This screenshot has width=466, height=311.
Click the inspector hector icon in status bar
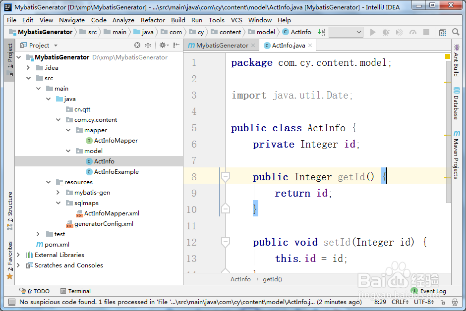coord(455,302)
